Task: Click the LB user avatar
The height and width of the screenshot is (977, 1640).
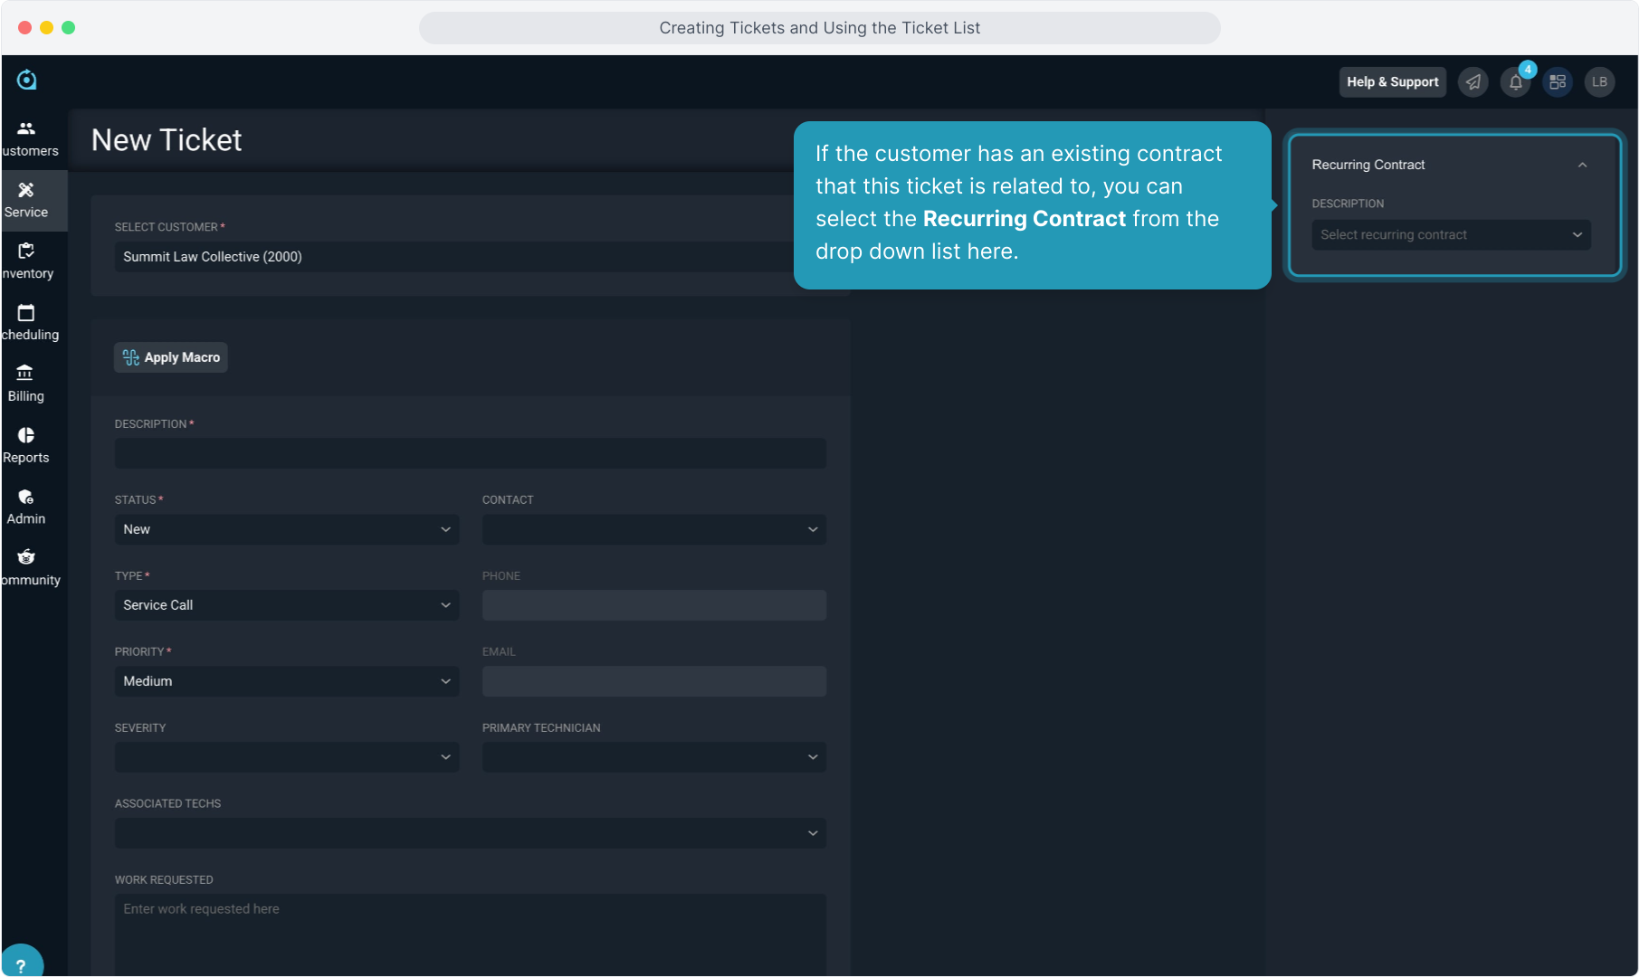Action: [x=1599, y=82]
